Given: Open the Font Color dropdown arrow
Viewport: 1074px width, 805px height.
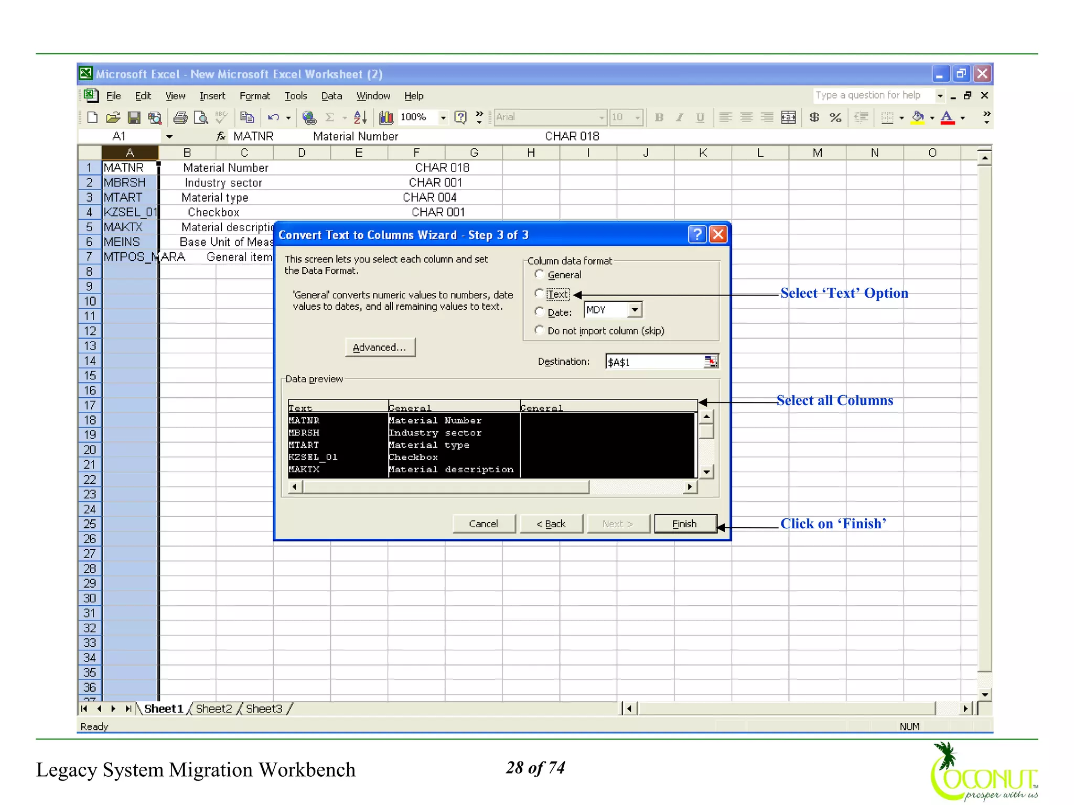Looking at the screenshot, I should [962, 117].
